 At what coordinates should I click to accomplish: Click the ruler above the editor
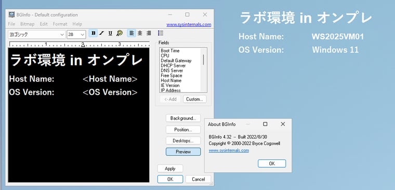point(79,44)
